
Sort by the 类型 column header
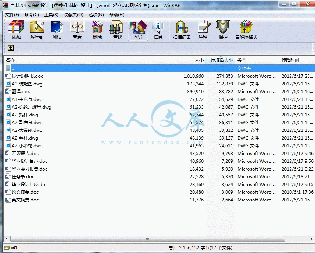(257, 60)
